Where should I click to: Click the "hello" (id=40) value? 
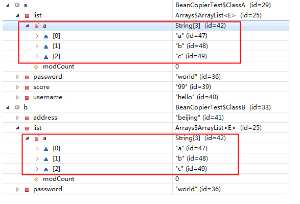click(197, 97)
